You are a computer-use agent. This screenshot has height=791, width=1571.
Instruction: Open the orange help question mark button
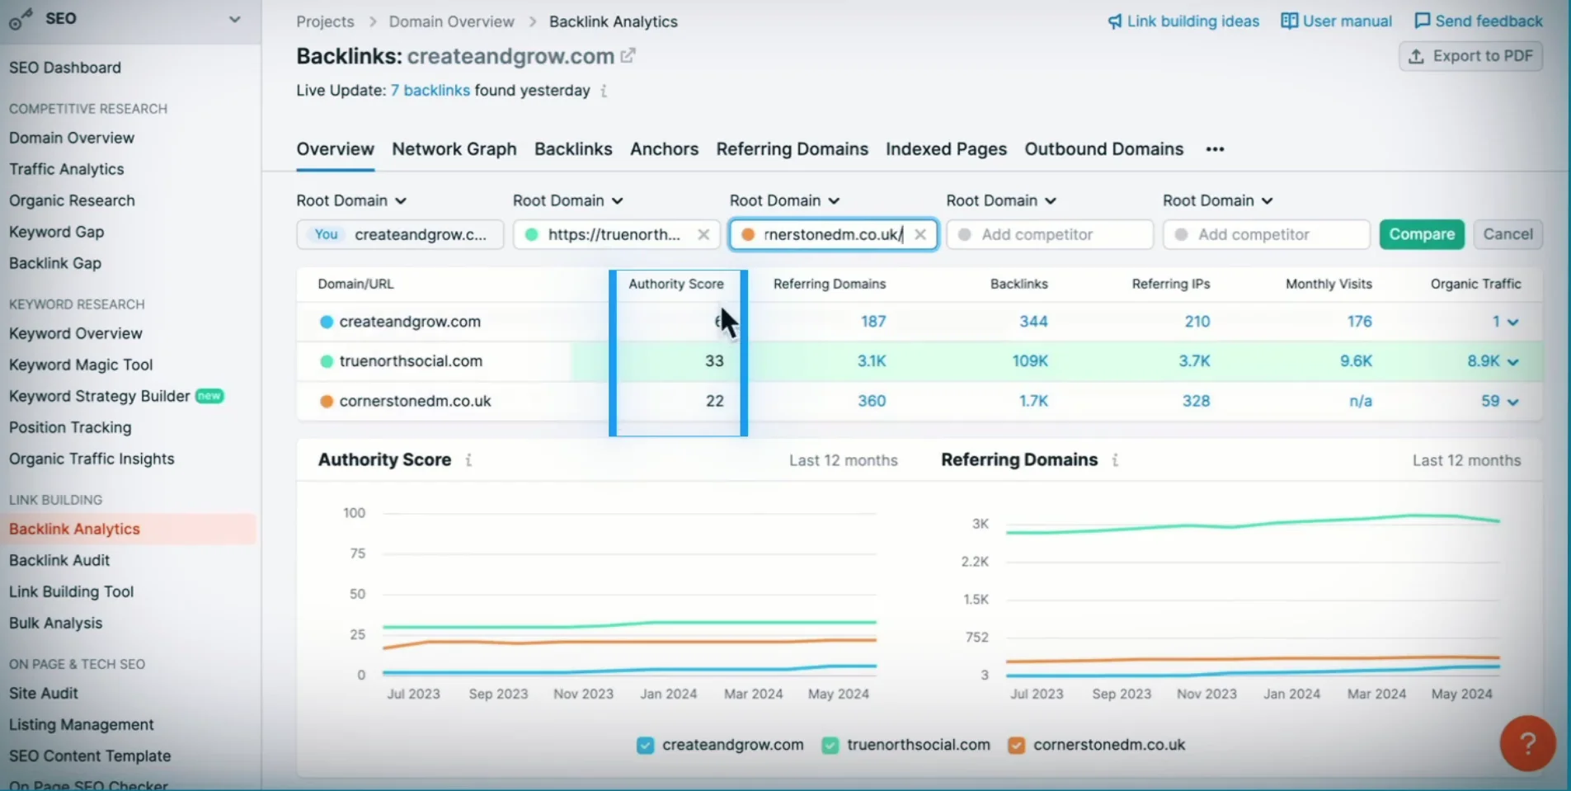coord(1527,743)
